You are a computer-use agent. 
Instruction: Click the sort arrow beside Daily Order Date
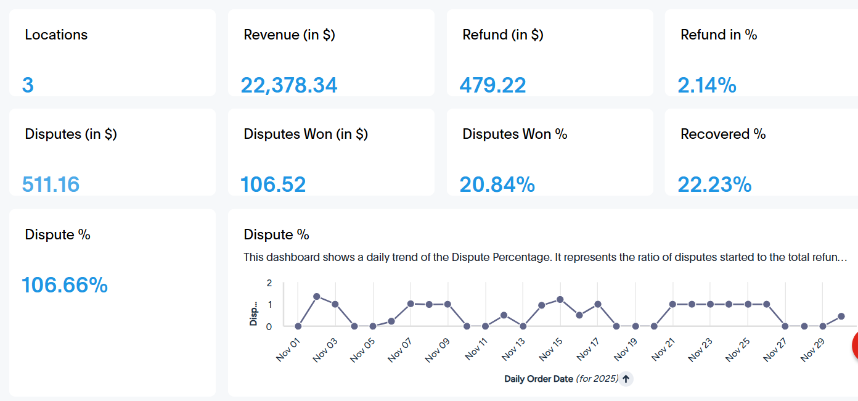tap(626, 379)
